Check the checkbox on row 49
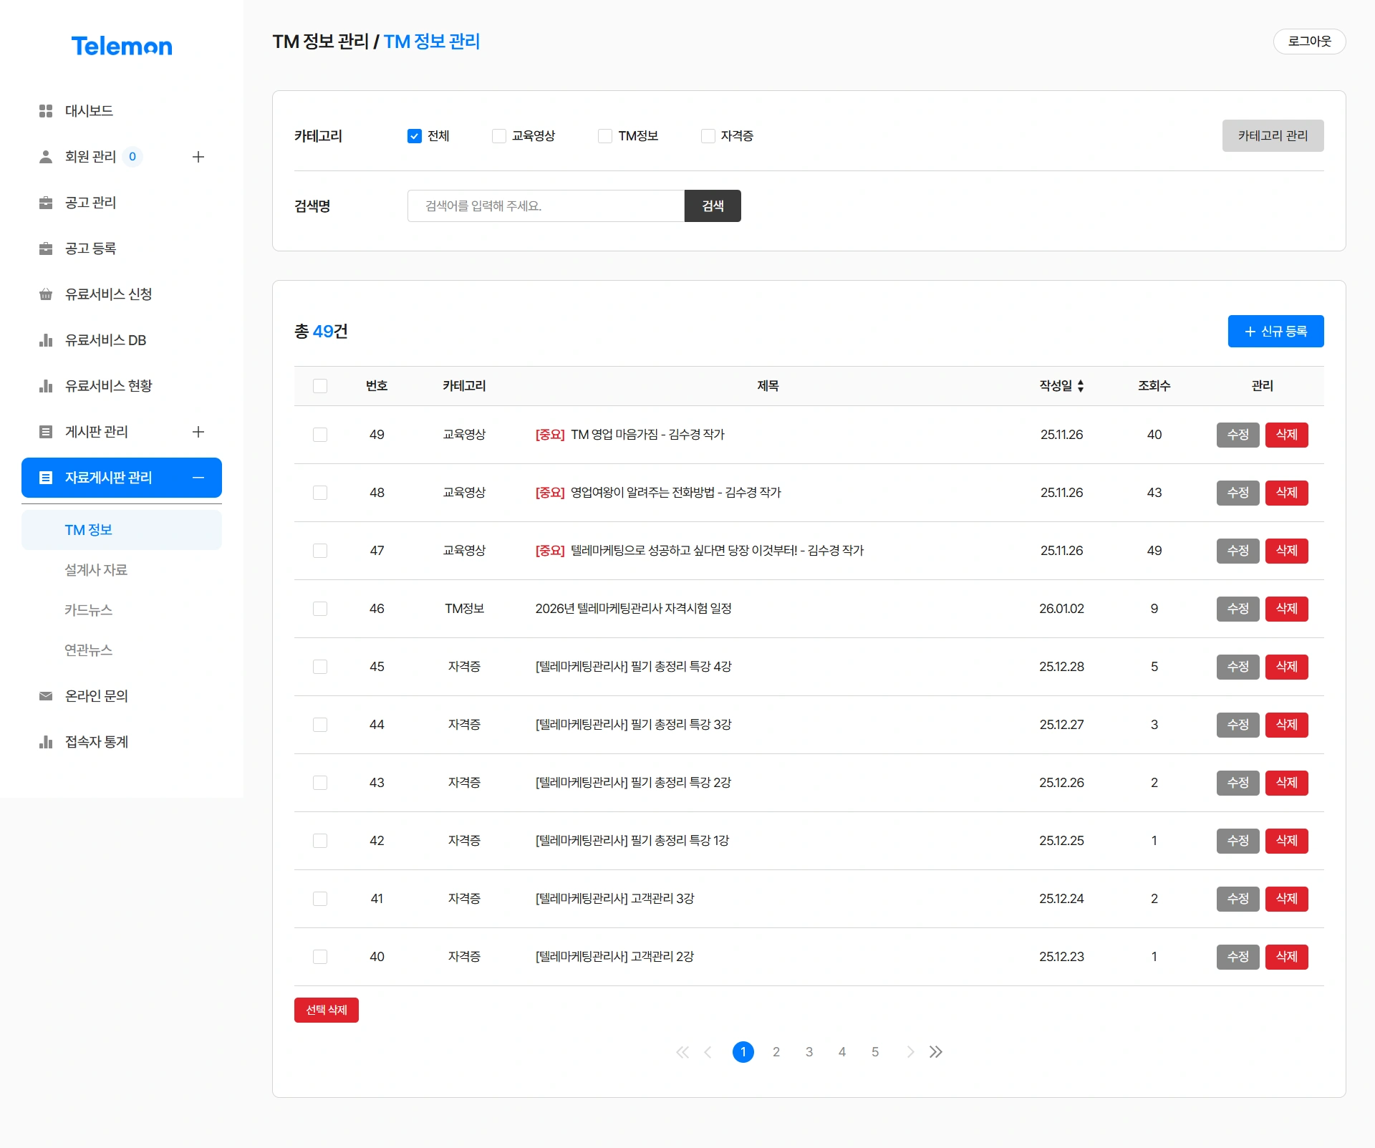1375x1148 pixels. coord(320,435)
